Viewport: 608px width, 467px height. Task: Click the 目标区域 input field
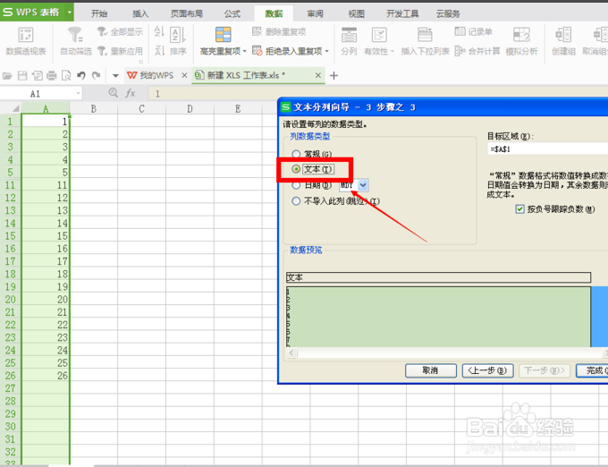tap(547, 149)
